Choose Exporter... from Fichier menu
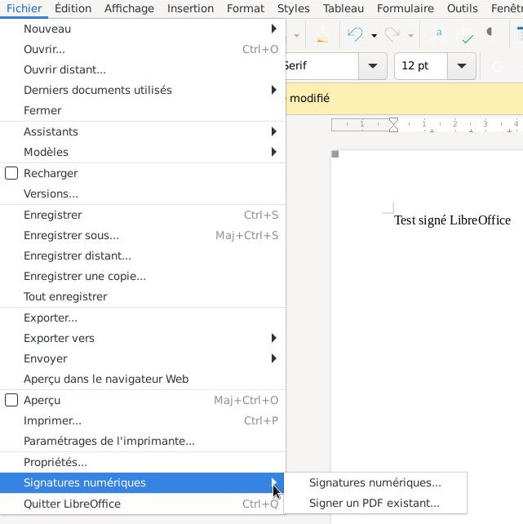 (51, 318)
